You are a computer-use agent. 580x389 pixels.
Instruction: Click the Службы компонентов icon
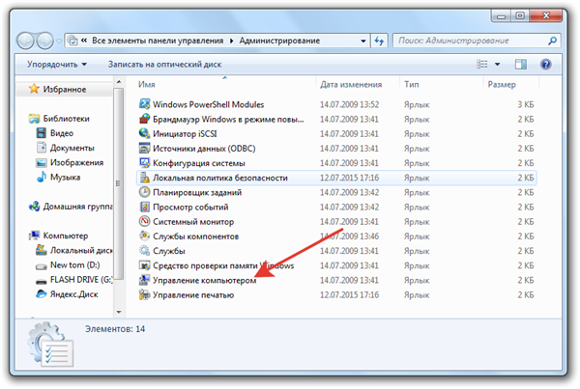(144, 236)
